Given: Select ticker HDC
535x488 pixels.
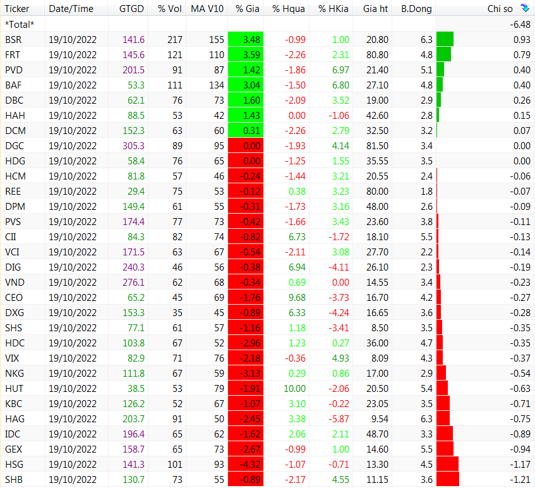Looking at the screenshot, I should point(15,343).
